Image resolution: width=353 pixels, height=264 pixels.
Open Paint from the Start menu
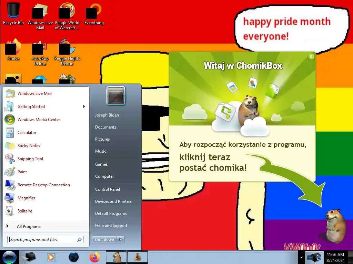click(47, 172)
